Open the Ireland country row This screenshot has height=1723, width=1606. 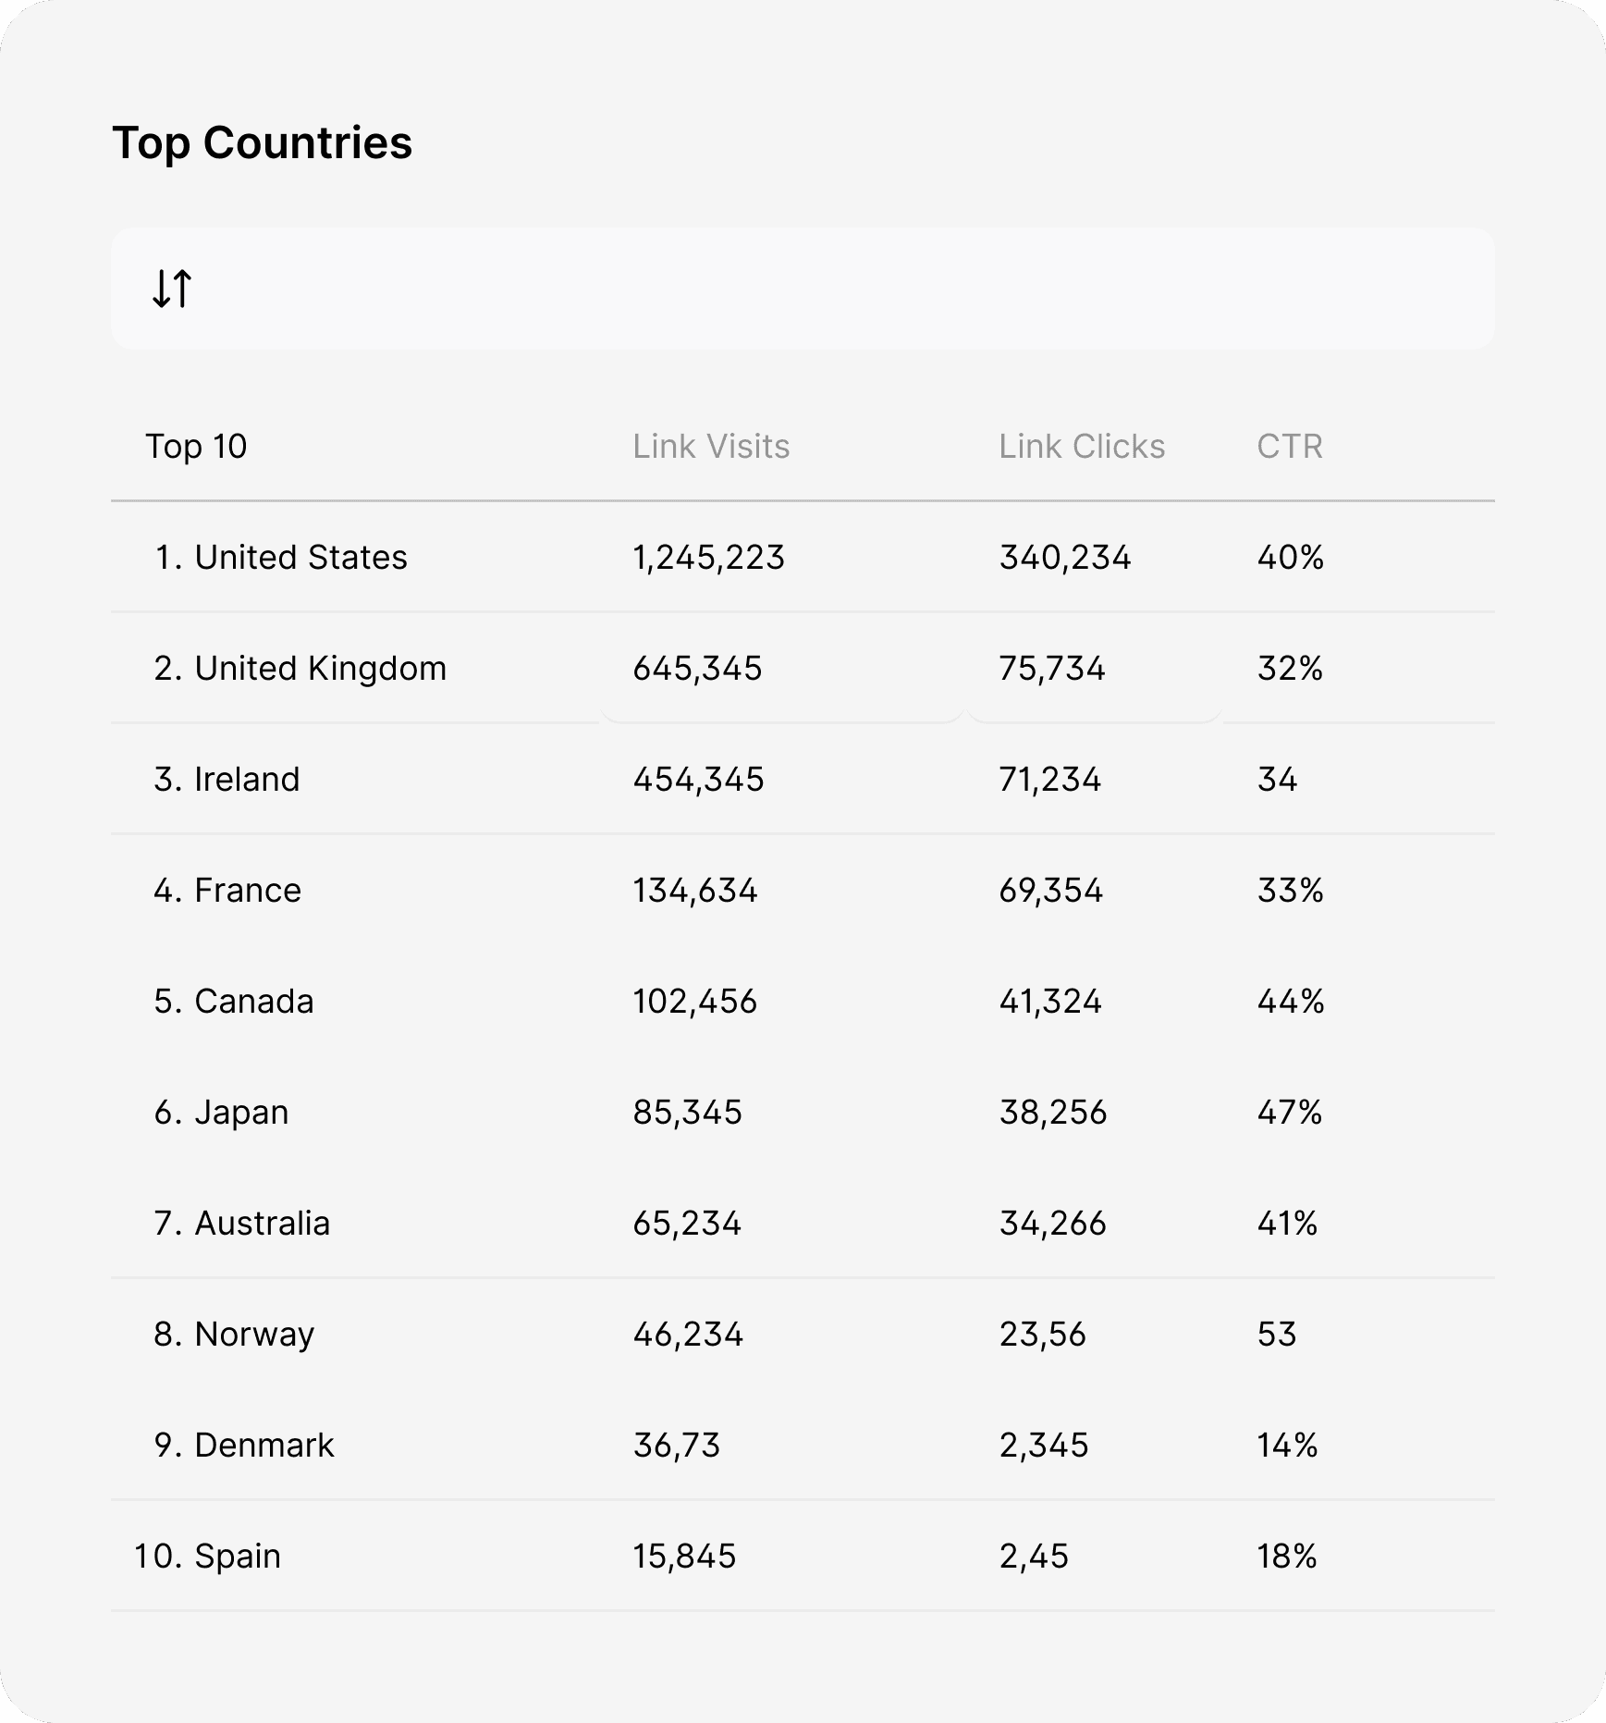tap(247, 780)
